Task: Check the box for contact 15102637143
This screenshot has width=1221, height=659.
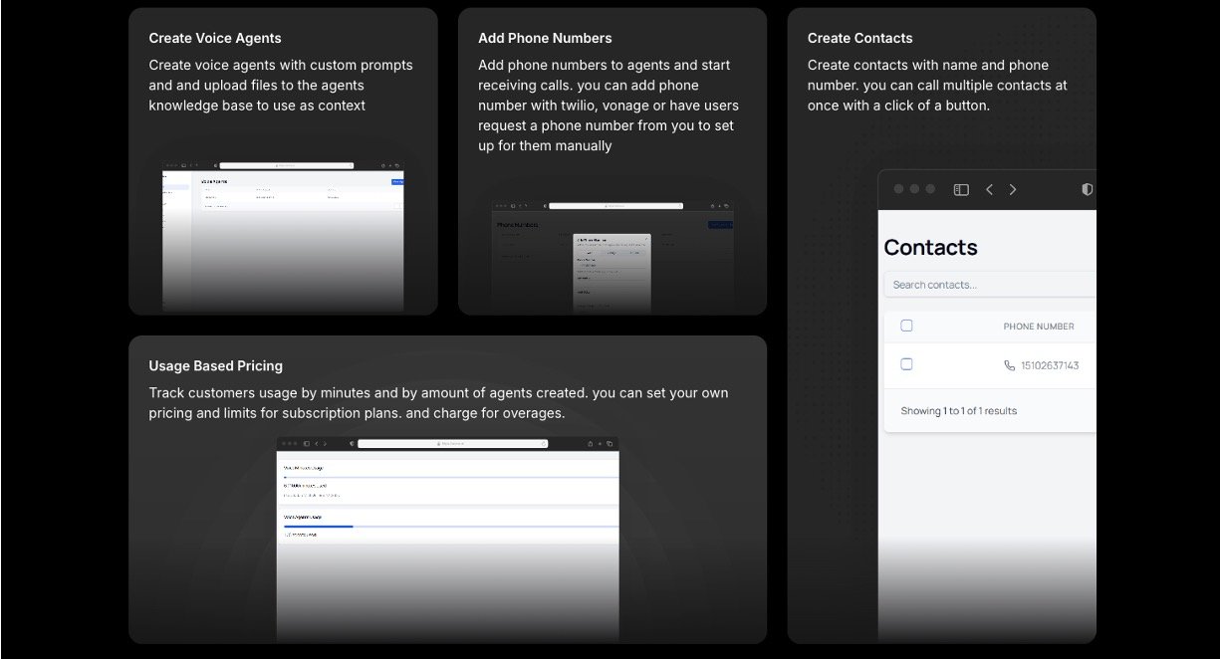Action: (x=906, y=364)
